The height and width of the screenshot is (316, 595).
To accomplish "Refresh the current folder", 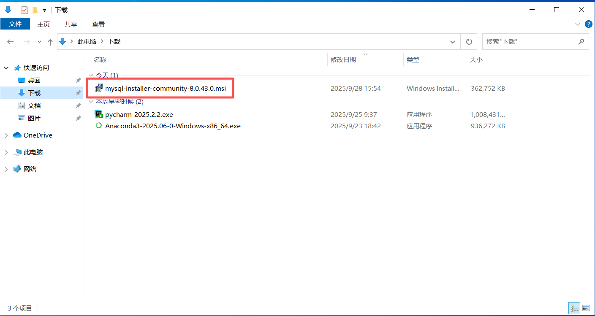I will [x=469, y=42].
